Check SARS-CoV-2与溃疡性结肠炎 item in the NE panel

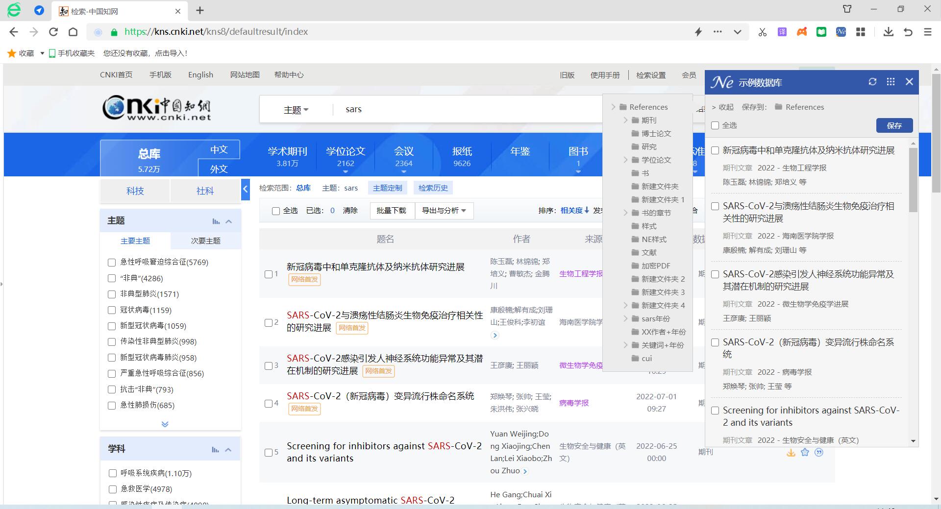715,206
